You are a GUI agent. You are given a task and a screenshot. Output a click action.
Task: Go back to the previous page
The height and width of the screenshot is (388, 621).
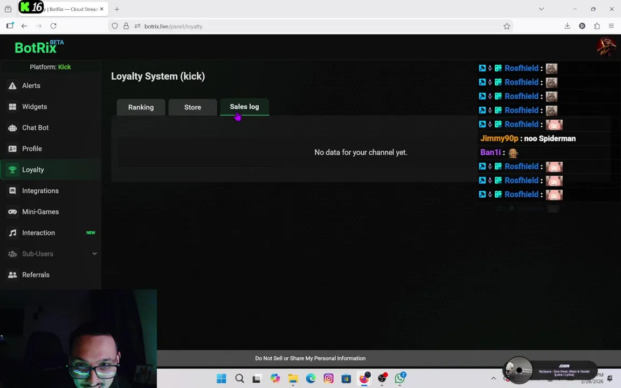pyautogui.click(x=24, y=26)
